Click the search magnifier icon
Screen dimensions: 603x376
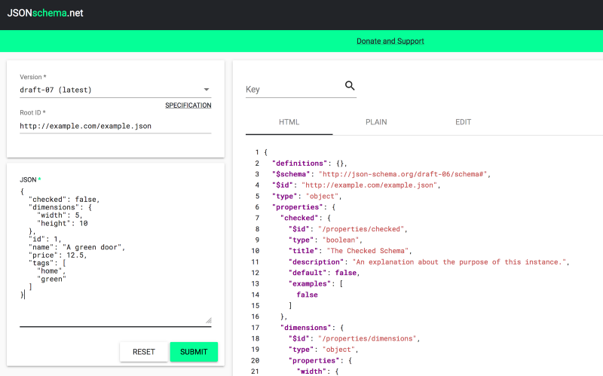350,85
